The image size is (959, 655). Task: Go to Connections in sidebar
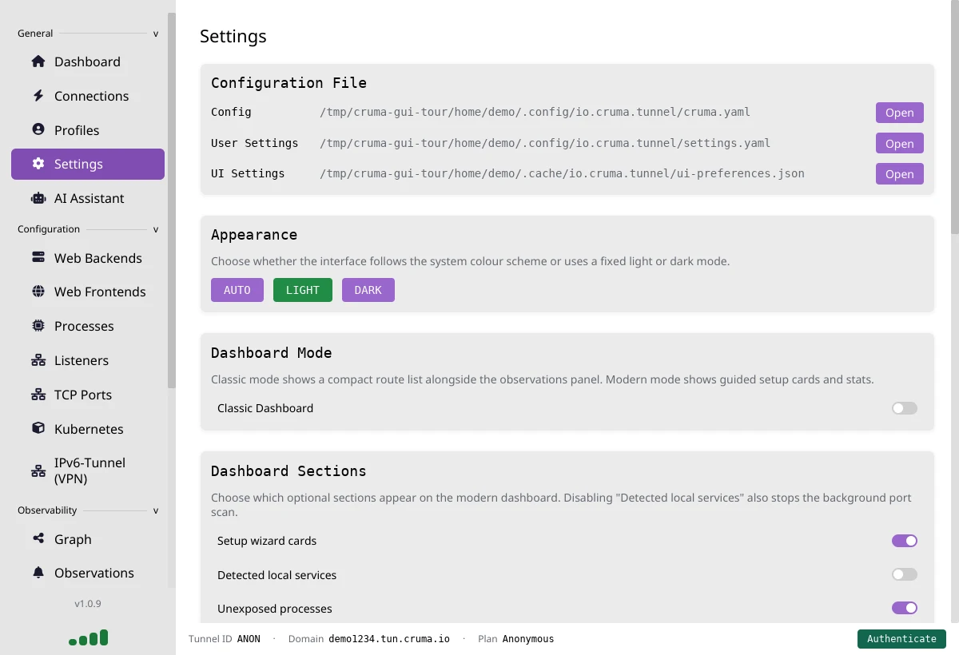click(88, 96)
